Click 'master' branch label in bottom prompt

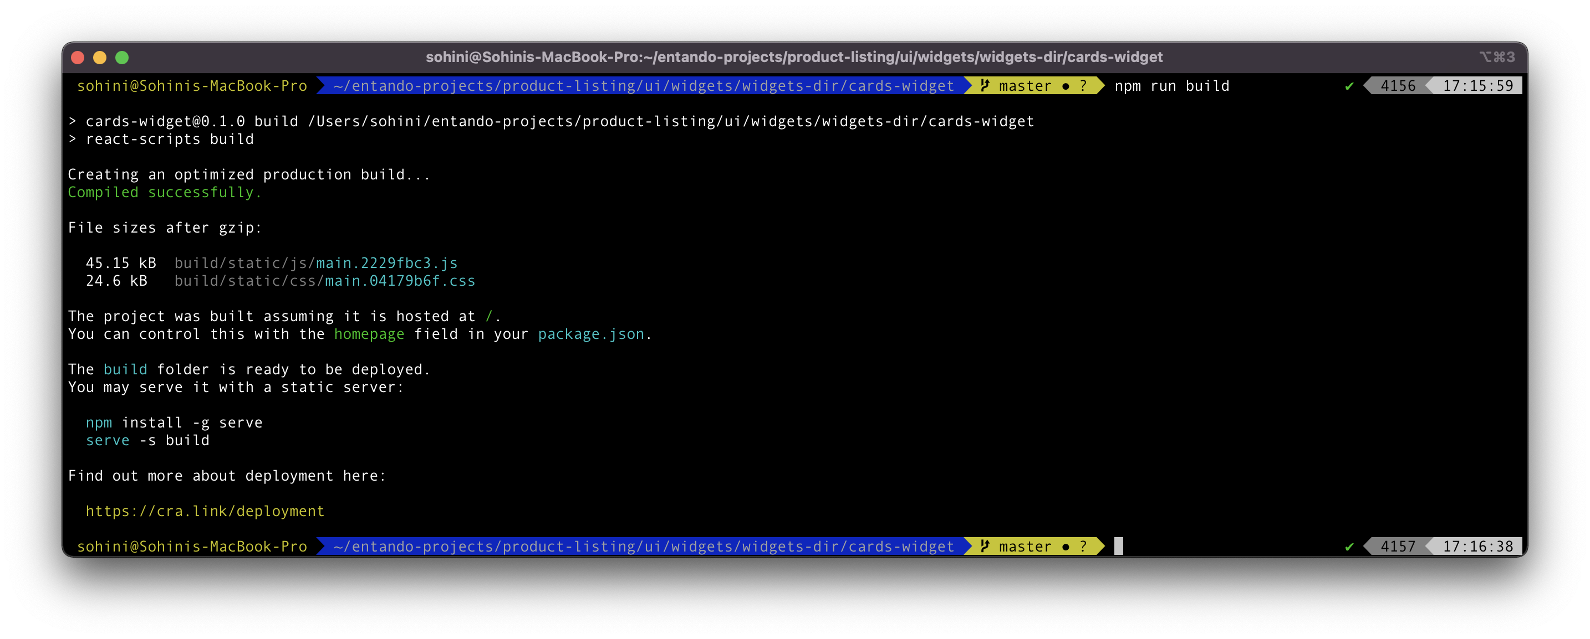(1025, 546)
